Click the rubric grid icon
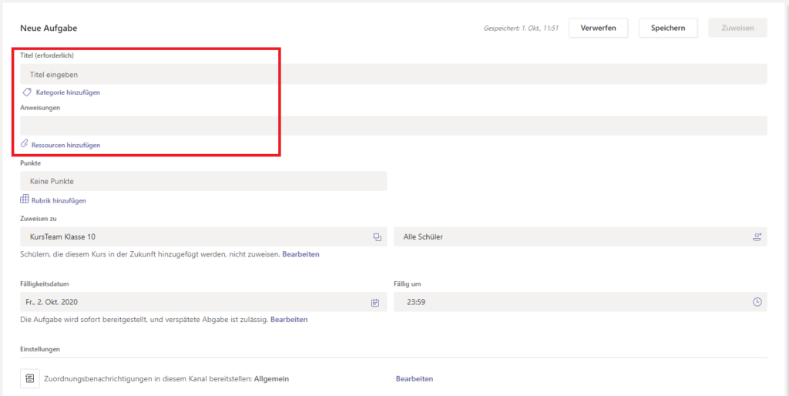This screenshot has width=789, height=396. click(x=25, y=200)
